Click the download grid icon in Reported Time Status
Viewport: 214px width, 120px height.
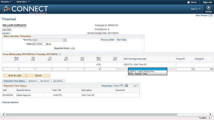click(126, 85)
